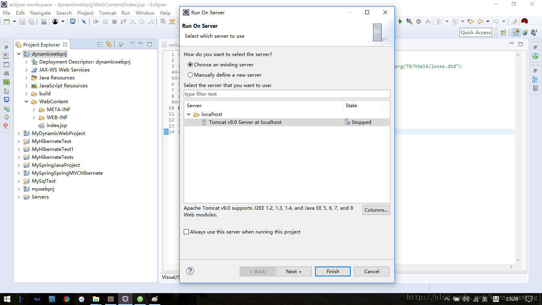Click the Last Edit Location arrow icon

click(x=471, y=21)
